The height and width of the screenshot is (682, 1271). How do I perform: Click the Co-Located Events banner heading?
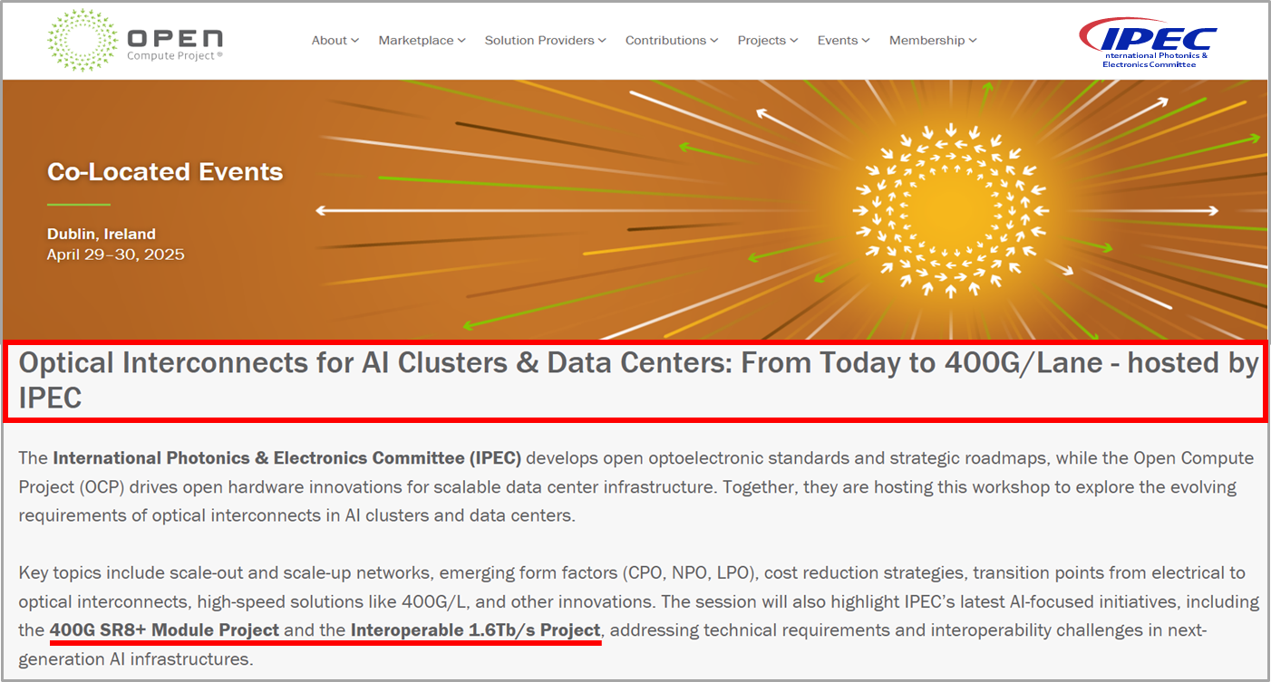point(165,172)
